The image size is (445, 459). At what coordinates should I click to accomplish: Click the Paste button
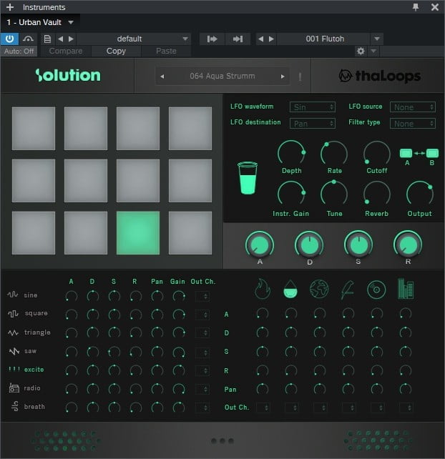[x=166, y=51]
